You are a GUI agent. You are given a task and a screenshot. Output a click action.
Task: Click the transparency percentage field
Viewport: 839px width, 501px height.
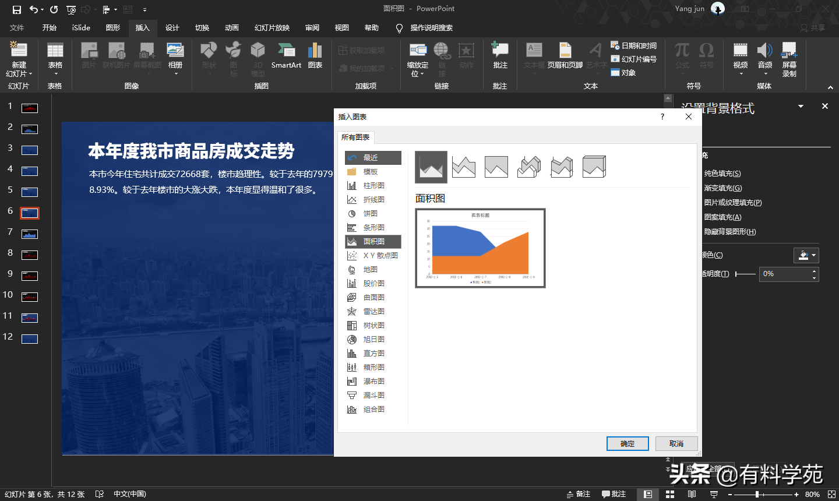tap(784, 274)
